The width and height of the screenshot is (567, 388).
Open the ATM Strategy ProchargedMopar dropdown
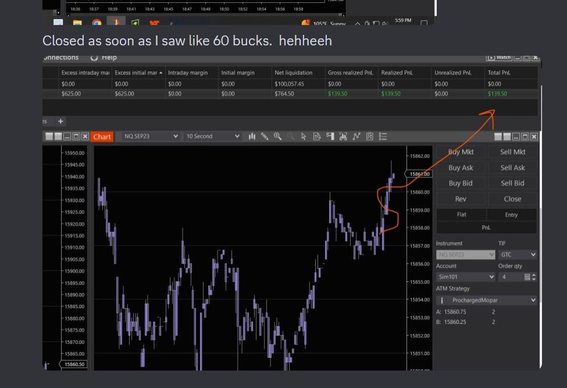point(487,300)
